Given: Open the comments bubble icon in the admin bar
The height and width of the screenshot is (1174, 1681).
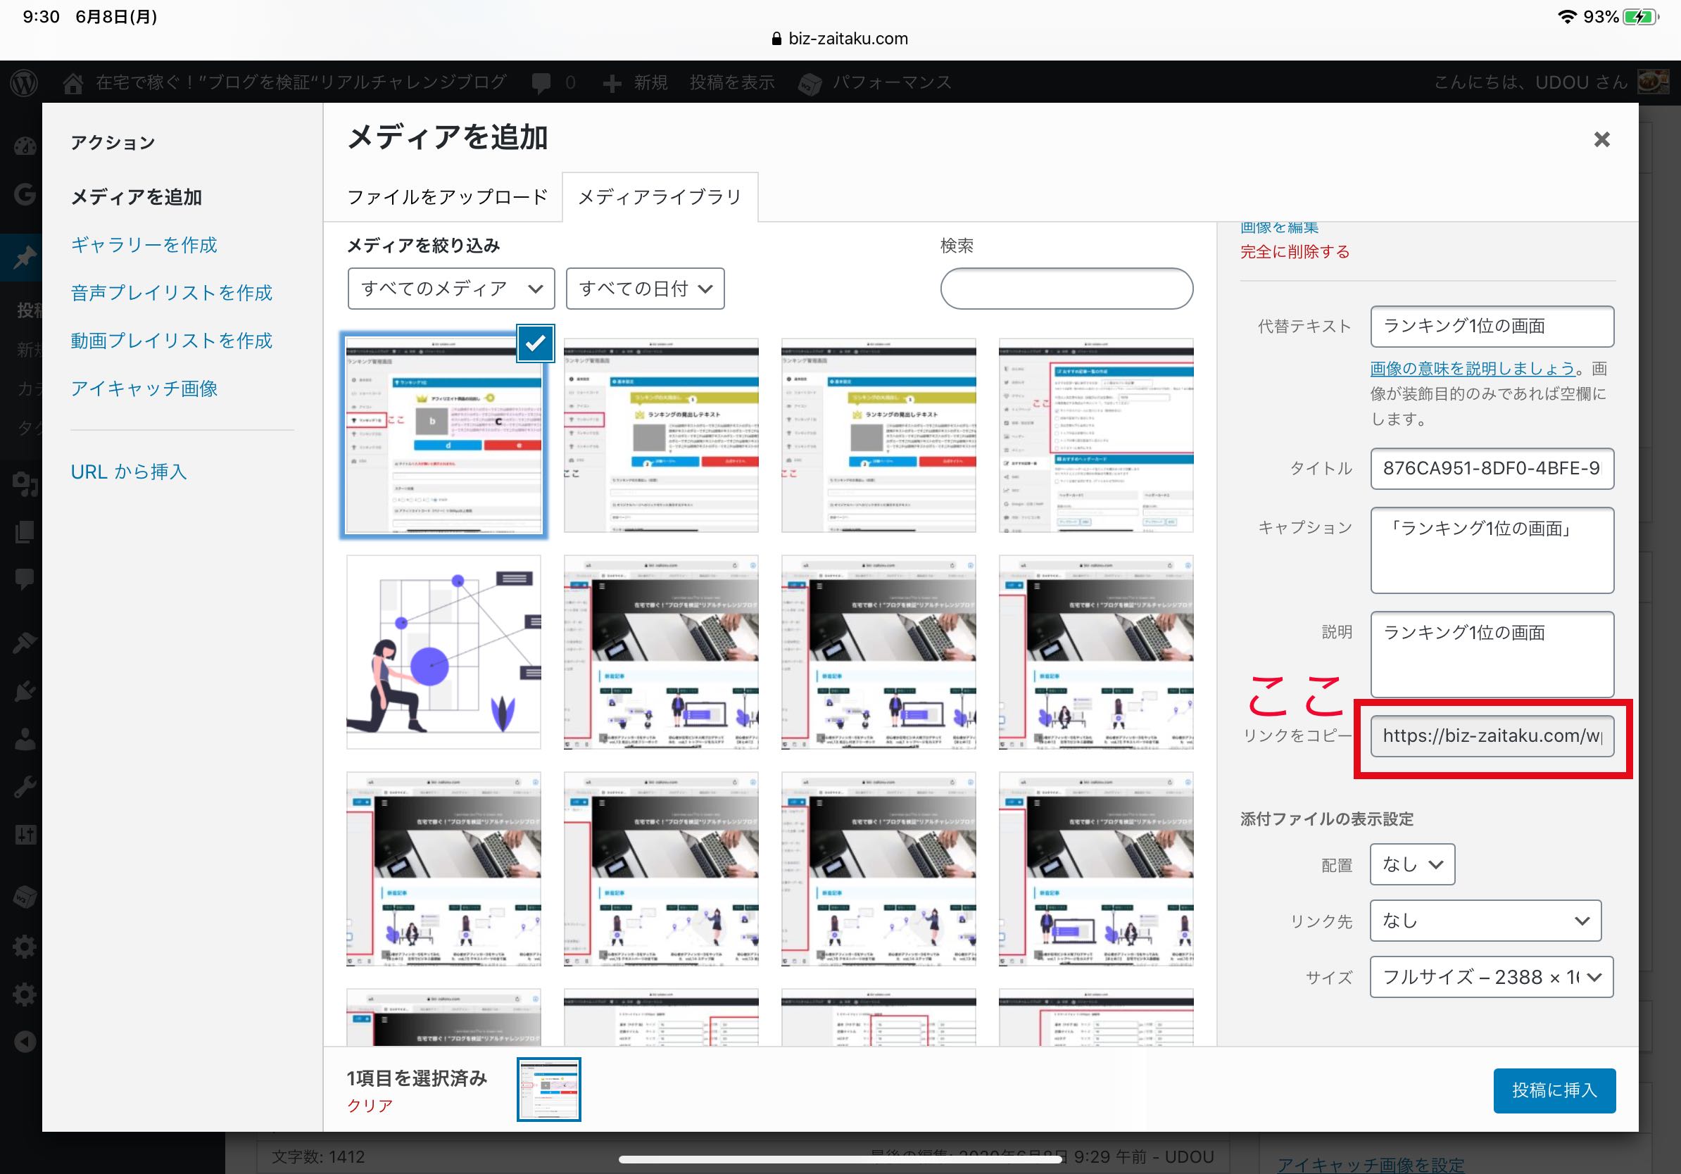Looking at the screenshot, I should click(542, 83).
